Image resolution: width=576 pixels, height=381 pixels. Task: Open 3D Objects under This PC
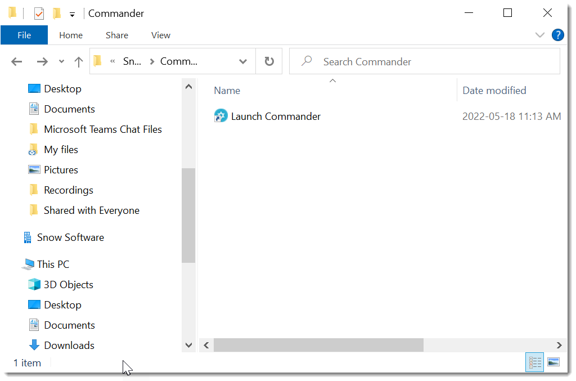tap(69, 285)
